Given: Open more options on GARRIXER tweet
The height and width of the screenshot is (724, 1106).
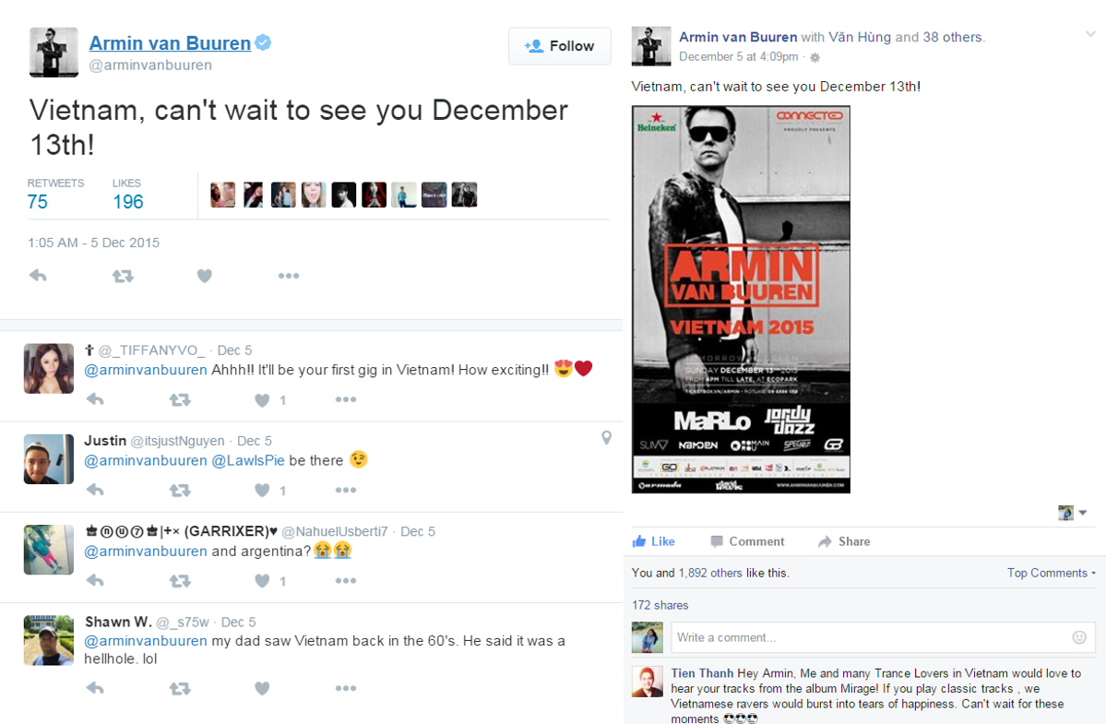Looking at the screenshot, I should point(346,581).
